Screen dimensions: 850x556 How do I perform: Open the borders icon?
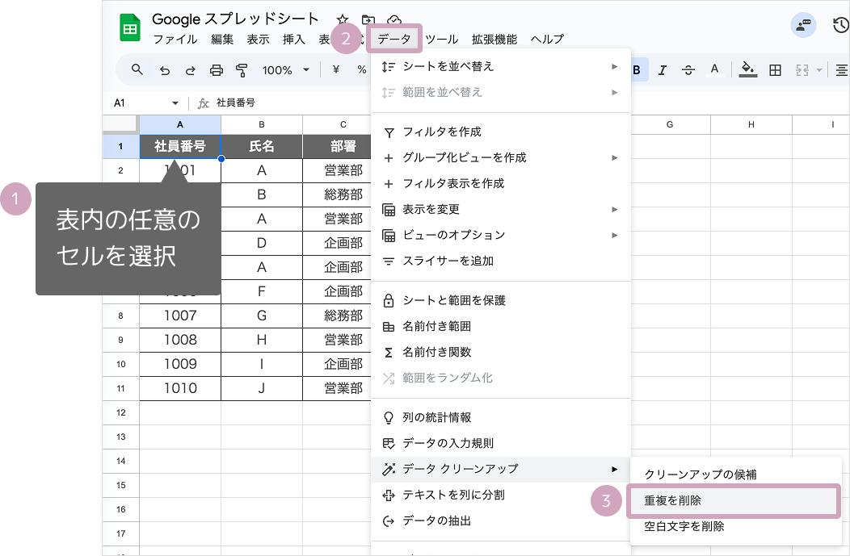tap(774, 70)
